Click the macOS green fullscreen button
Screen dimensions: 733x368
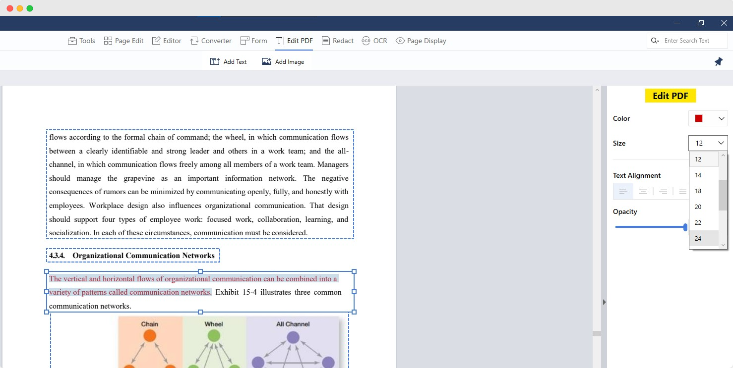pos(30,8)
